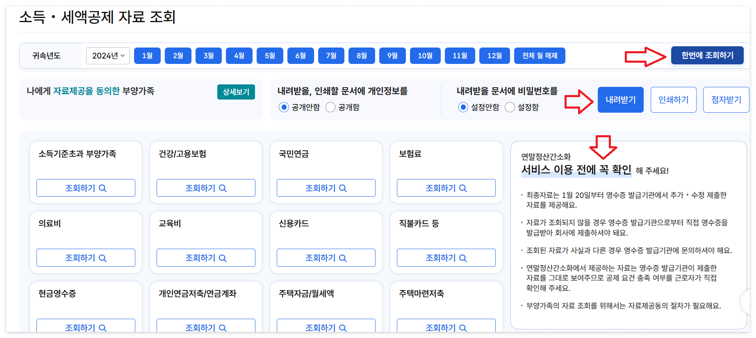Click the 의료비 card title
This screenshot has height=338, width=756.
[50, 224]
